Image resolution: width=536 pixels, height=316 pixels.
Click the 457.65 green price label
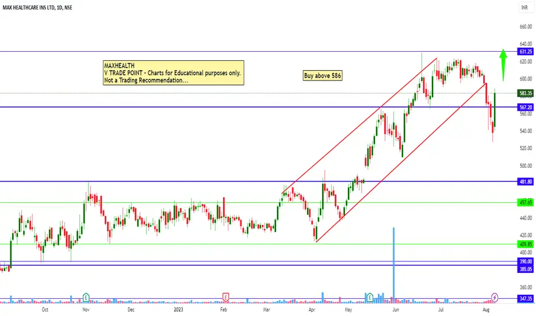click(x=526, y=203)
